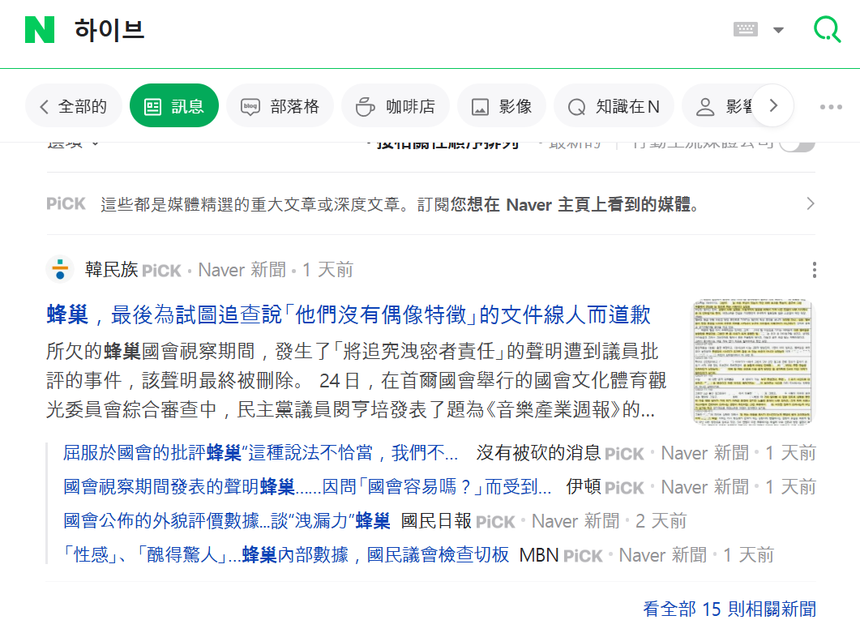Expand the dropdown arrow beside the keyboard icon
860x637 pixels.
pyautogui.click(x=778, y=30)
